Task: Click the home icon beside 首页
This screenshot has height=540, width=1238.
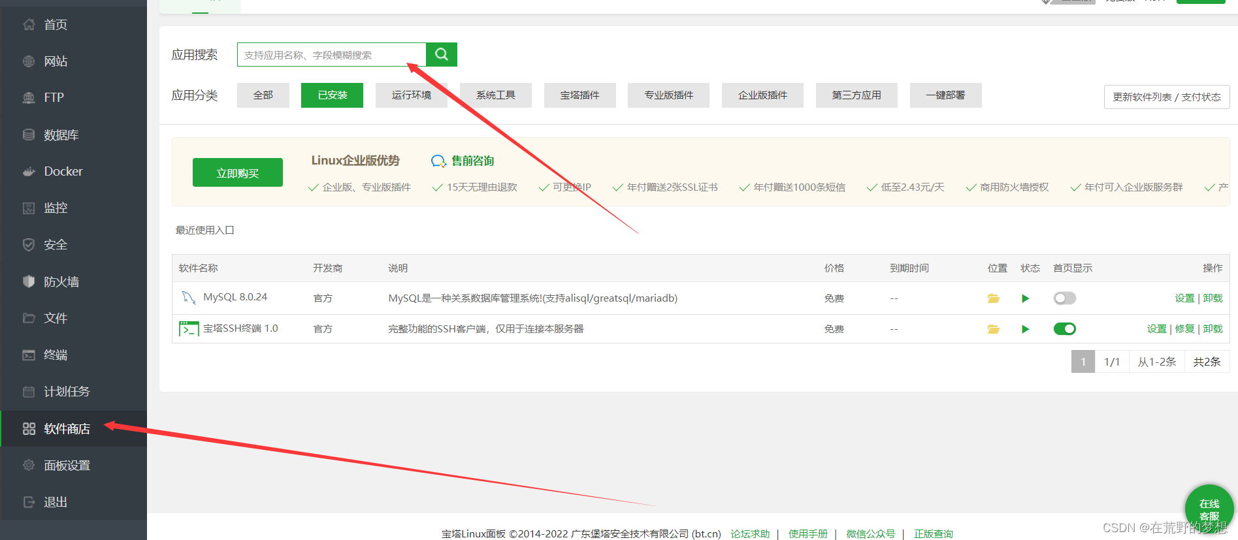Action: pyautogui.click(x=29, y=24)
